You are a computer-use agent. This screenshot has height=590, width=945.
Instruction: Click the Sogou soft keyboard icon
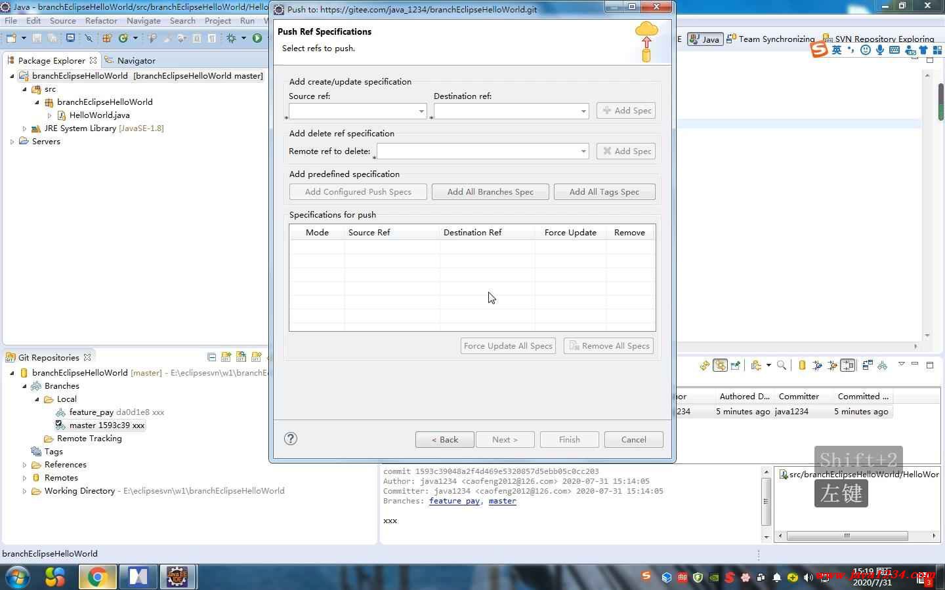click(x=894, y=50)
